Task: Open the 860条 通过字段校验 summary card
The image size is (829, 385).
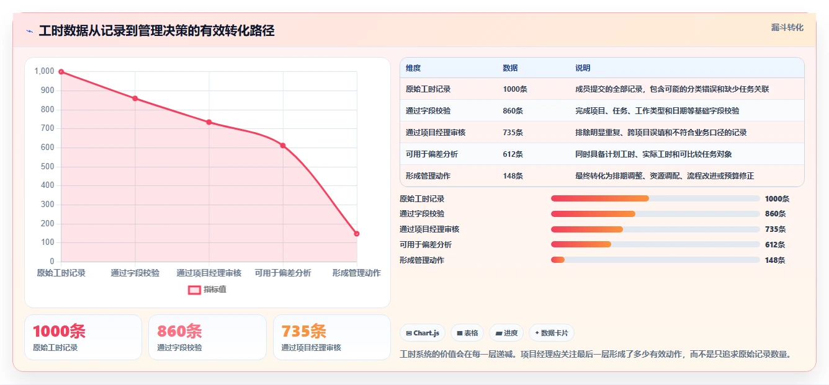Action: pos(207,337)
